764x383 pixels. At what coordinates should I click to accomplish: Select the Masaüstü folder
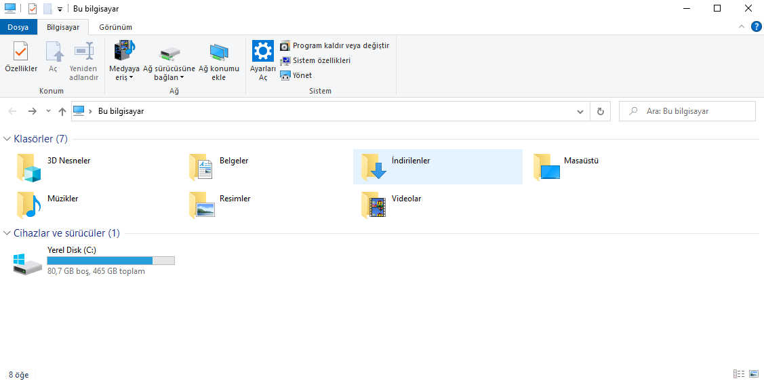[x=609, y=167]
